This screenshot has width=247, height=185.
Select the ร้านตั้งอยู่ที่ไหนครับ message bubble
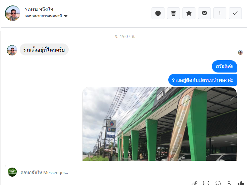click(x=44, y=50)
